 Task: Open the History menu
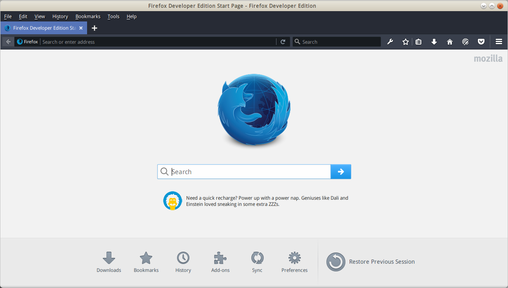pyautogui.click(x=60, y=17)
